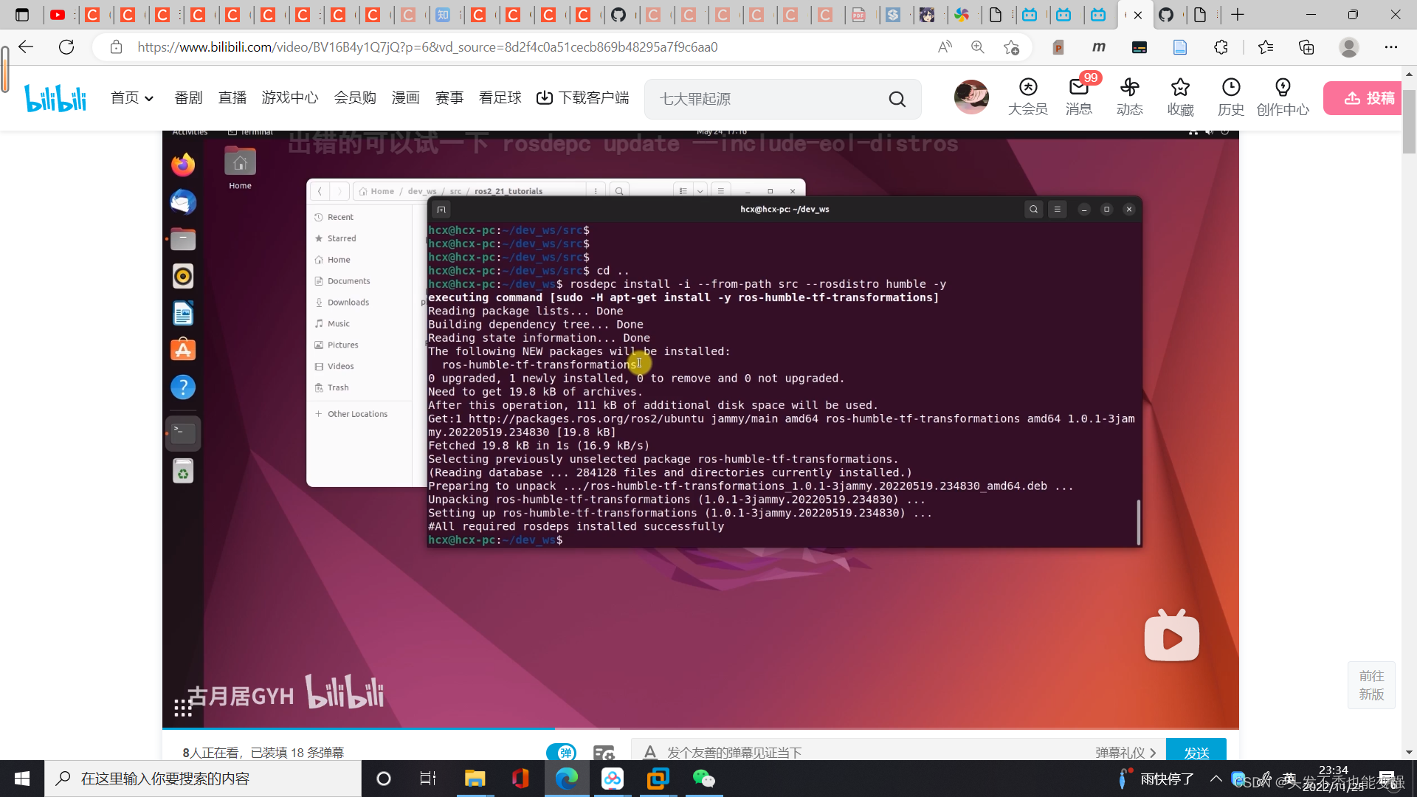The image size is (1417, 797).
Task: Go to 直播 live streams
Action: pyautogui.click(x=232, y=98)
